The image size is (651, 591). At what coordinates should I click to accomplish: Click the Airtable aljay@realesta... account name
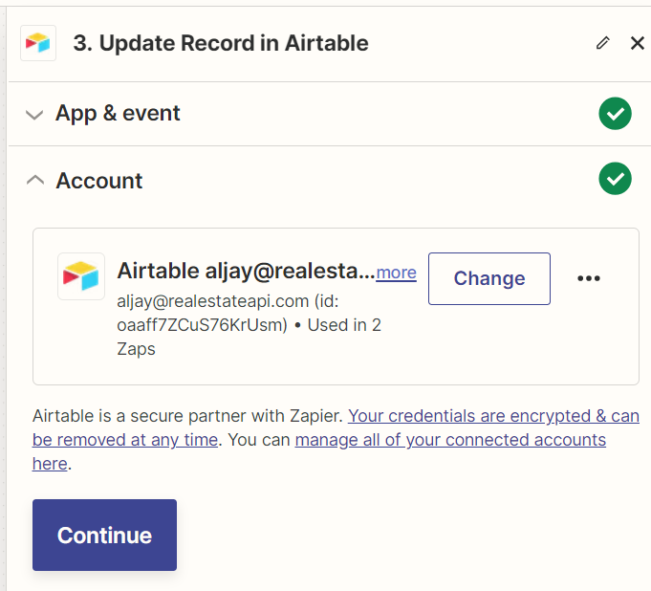247,272
